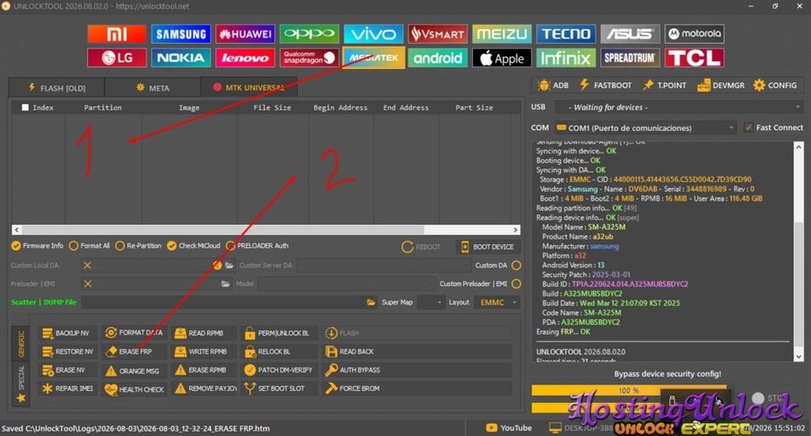Click the SET BOOT SLOT button
811x436 pixels.
click(x=279, y=388)
